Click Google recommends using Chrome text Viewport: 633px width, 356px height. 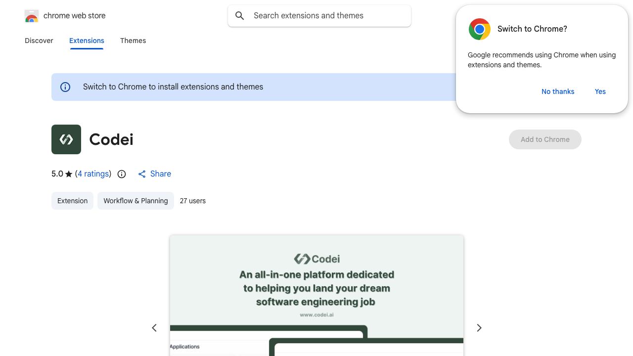pyautogui.click(x=542, y=60)
